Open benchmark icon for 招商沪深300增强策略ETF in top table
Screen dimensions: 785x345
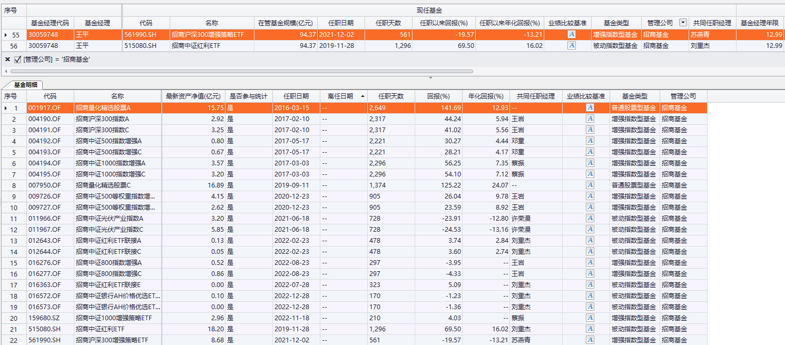(x=572, y=35)
